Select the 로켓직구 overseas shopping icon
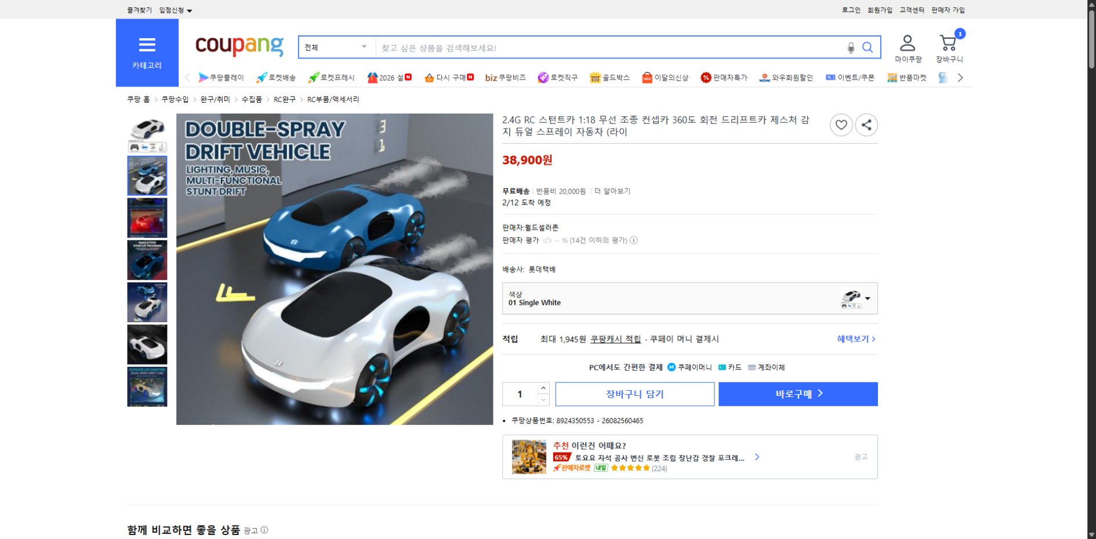The image size is (1096, 539). click(558, 77)
